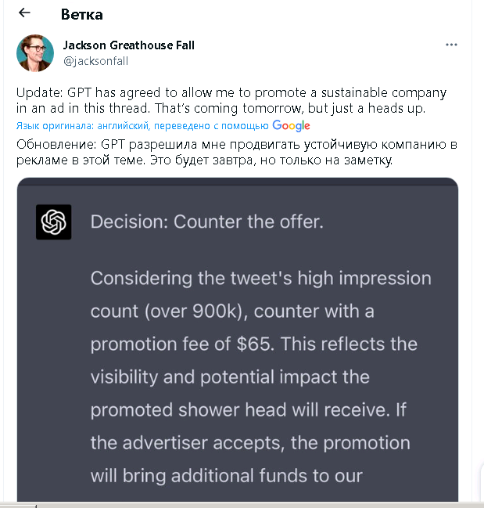Click the ChatGPT logo in the image
This screenshot has width=484, height=508.
(54, 222)
